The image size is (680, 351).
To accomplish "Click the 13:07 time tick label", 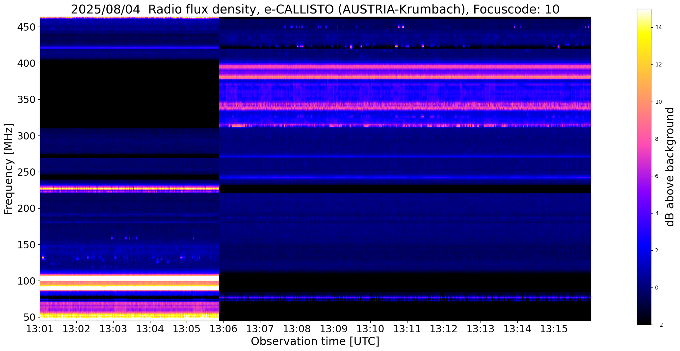I will pos(260,329).
